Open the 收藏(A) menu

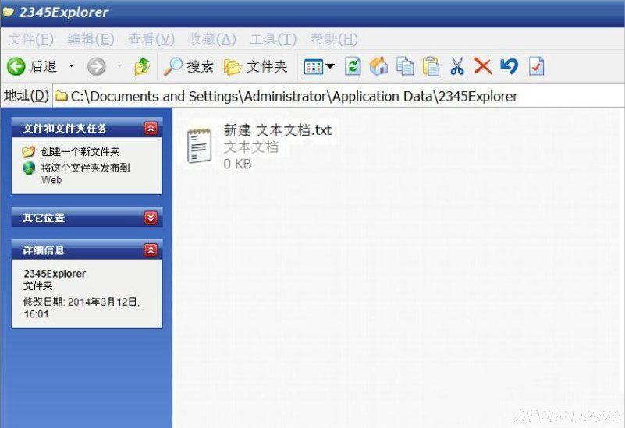tap(212, 39)
